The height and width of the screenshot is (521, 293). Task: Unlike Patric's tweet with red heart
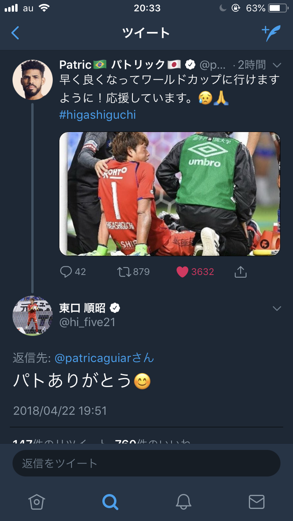click(182, 272)
